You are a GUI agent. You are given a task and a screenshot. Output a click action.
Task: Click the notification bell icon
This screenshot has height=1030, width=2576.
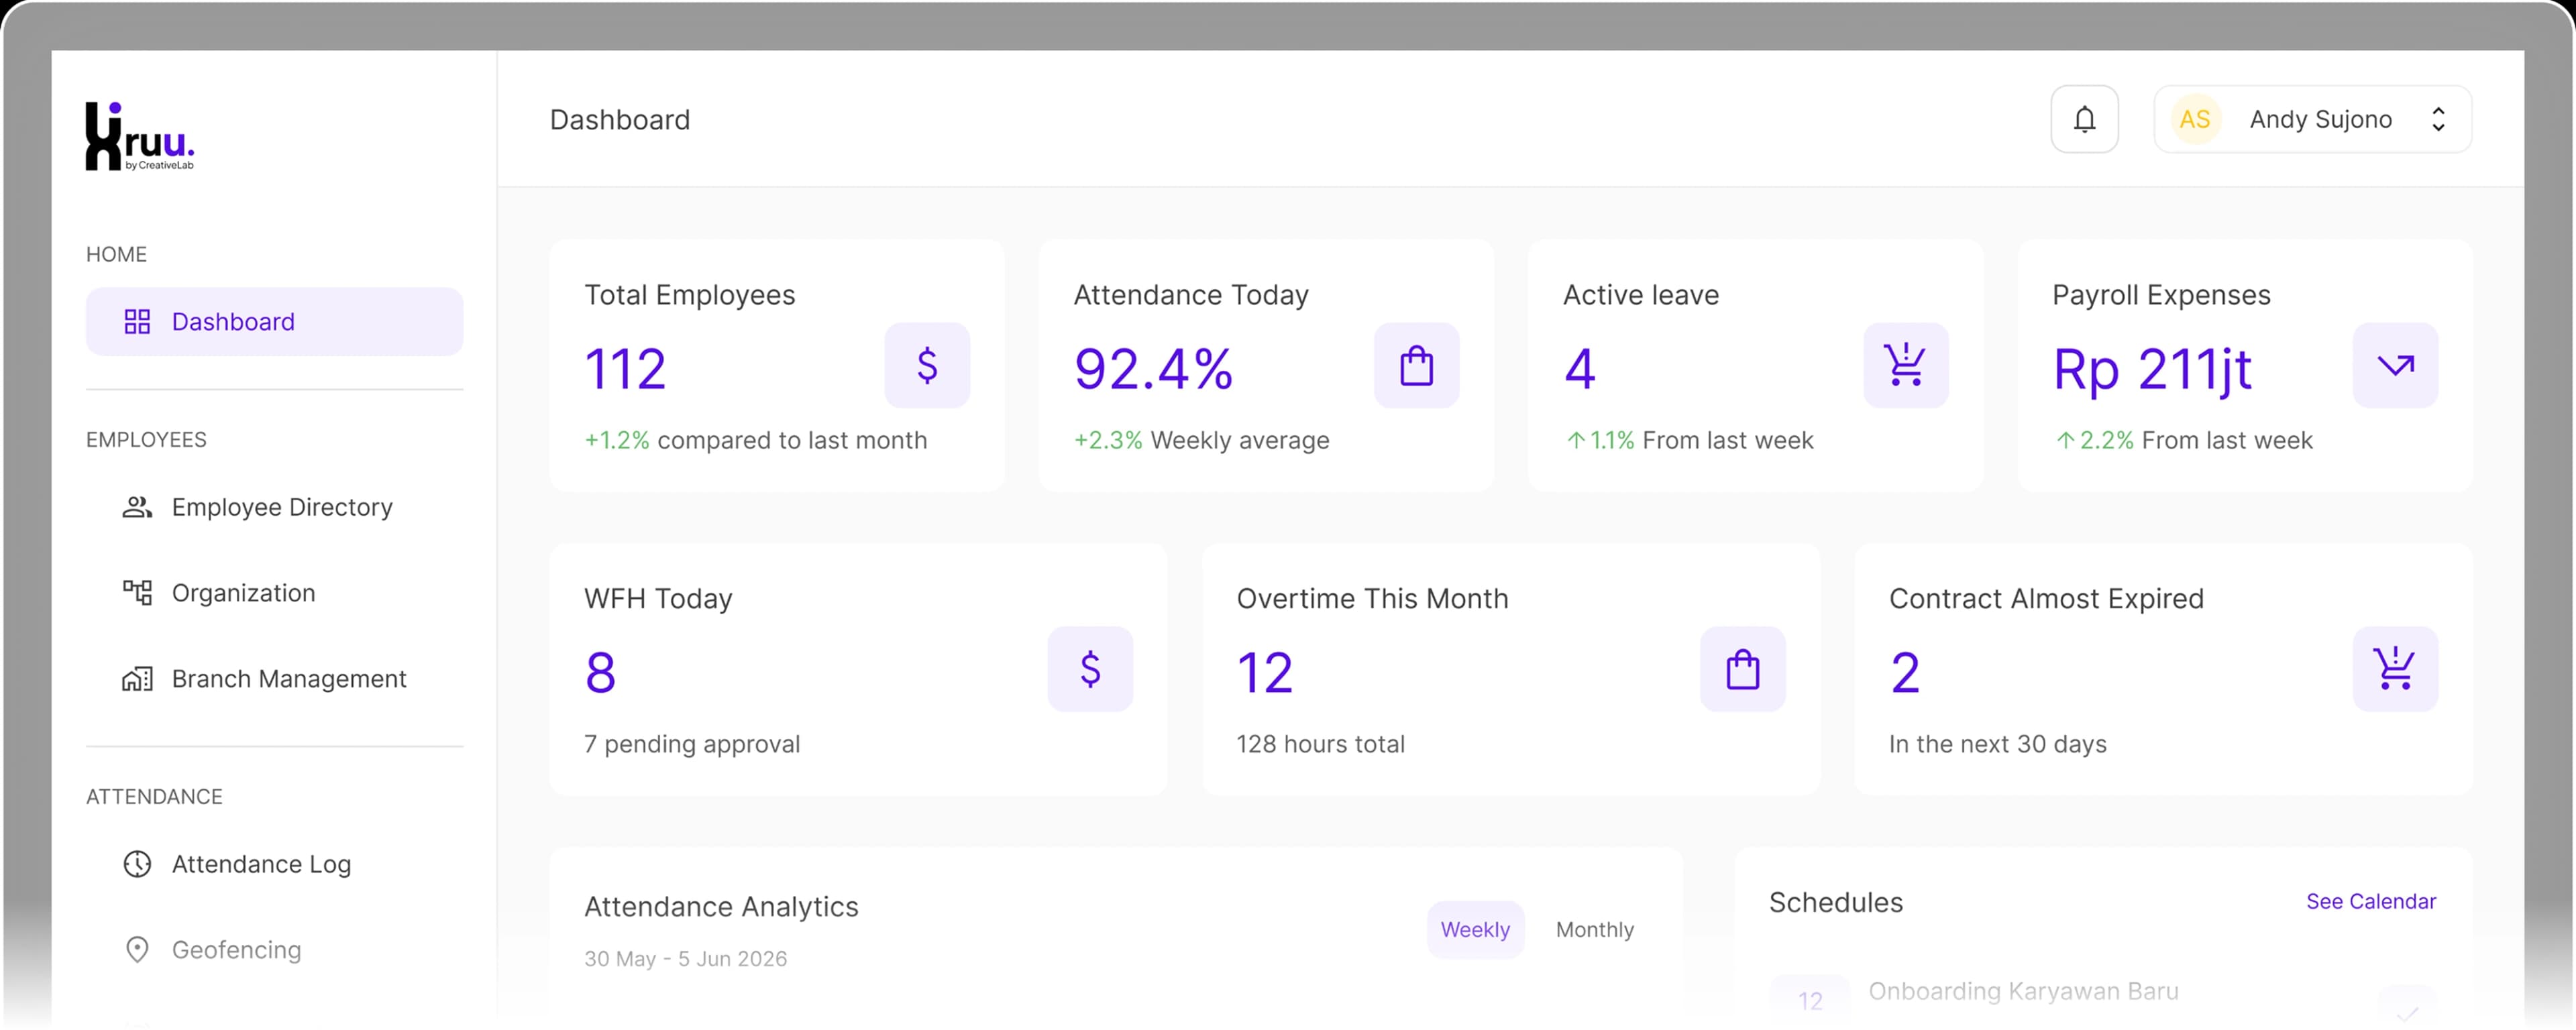[2084, 119]
